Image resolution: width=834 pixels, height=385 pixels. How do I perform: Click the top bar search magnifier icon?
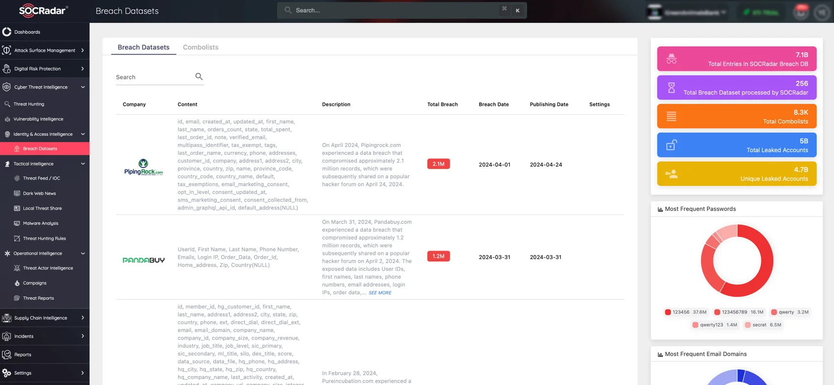point(288,10)
